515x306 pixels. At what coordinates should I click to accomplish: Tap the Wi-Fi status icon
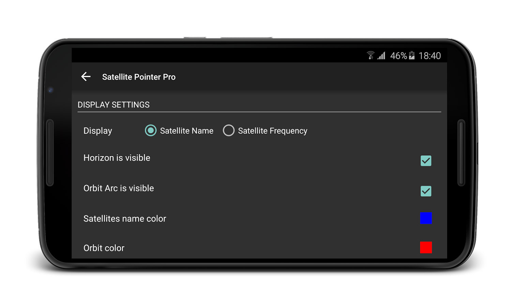[x=370, y=55]
